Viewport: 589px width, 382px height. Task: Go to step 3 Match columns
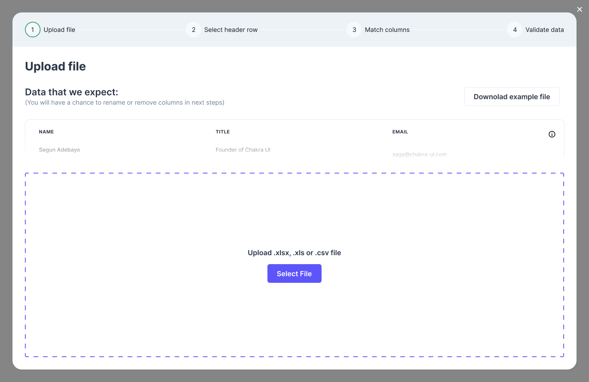pyautogui.click(x=378, y=30)
